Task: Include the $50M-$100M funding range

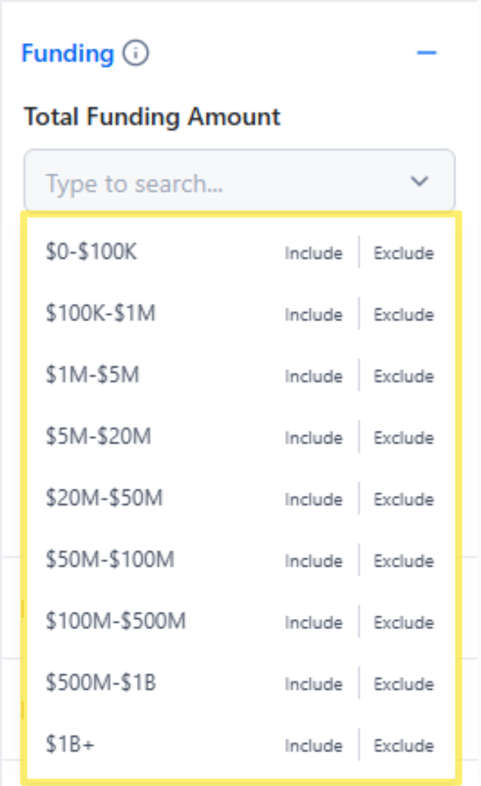Action: [x=313, y=561]
